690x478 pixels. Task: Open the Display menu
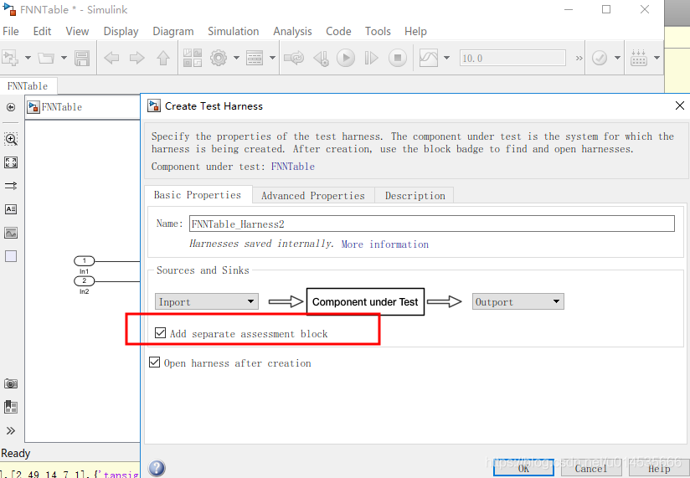tap(121, 31)
